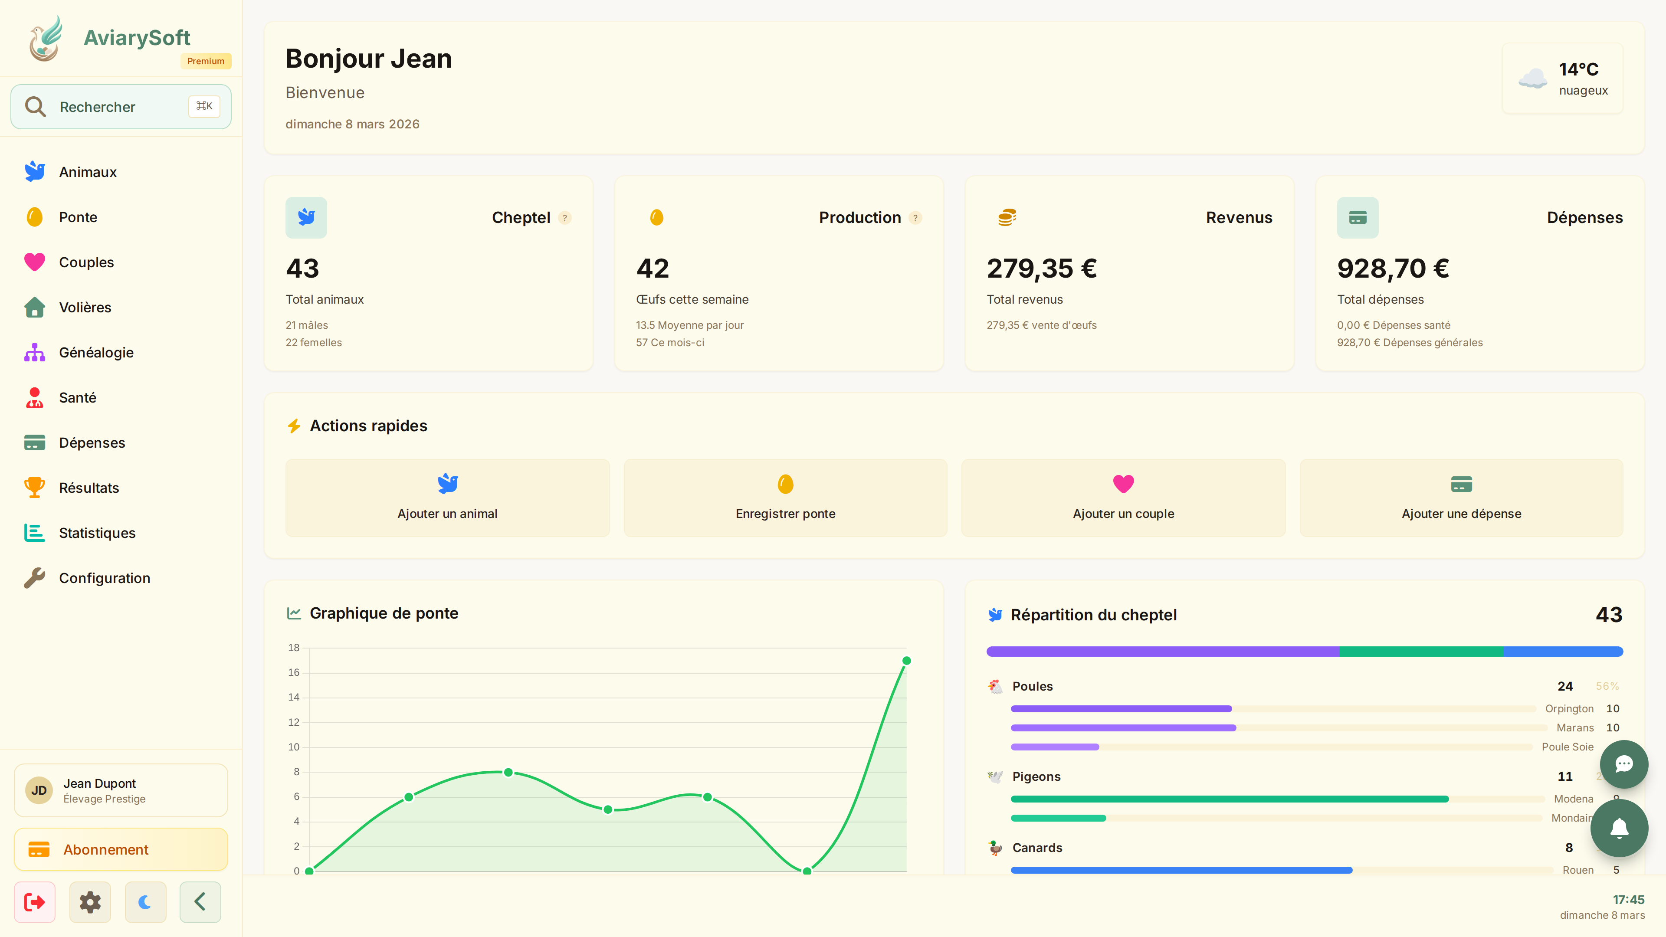1666x937 pixels.
Task: Open the chat bubble floating button
Action: [1625, 764]
